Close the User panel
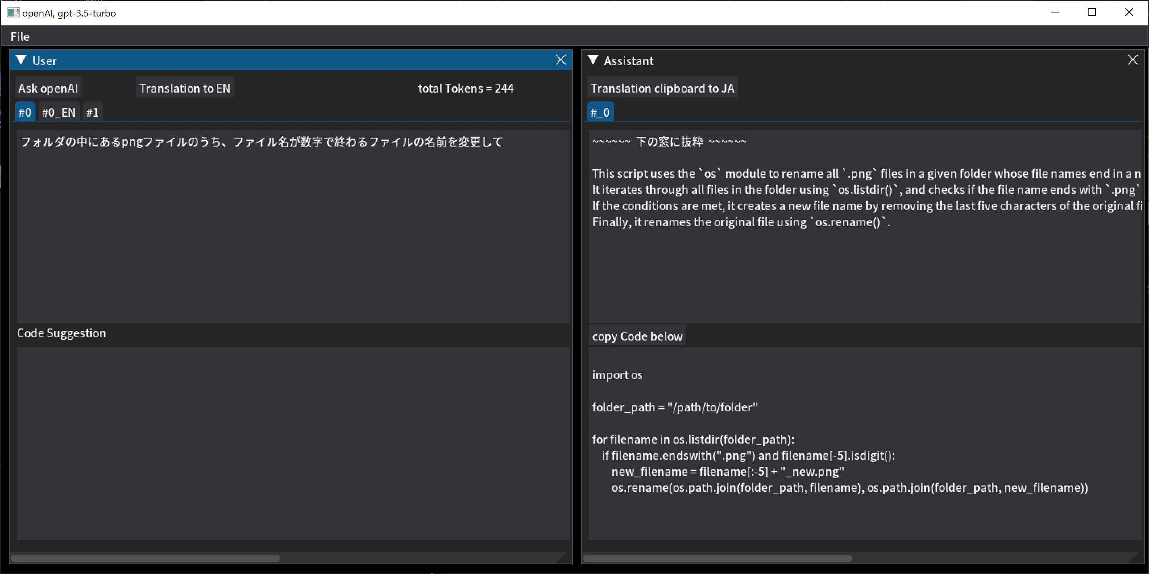 (561, 60)
